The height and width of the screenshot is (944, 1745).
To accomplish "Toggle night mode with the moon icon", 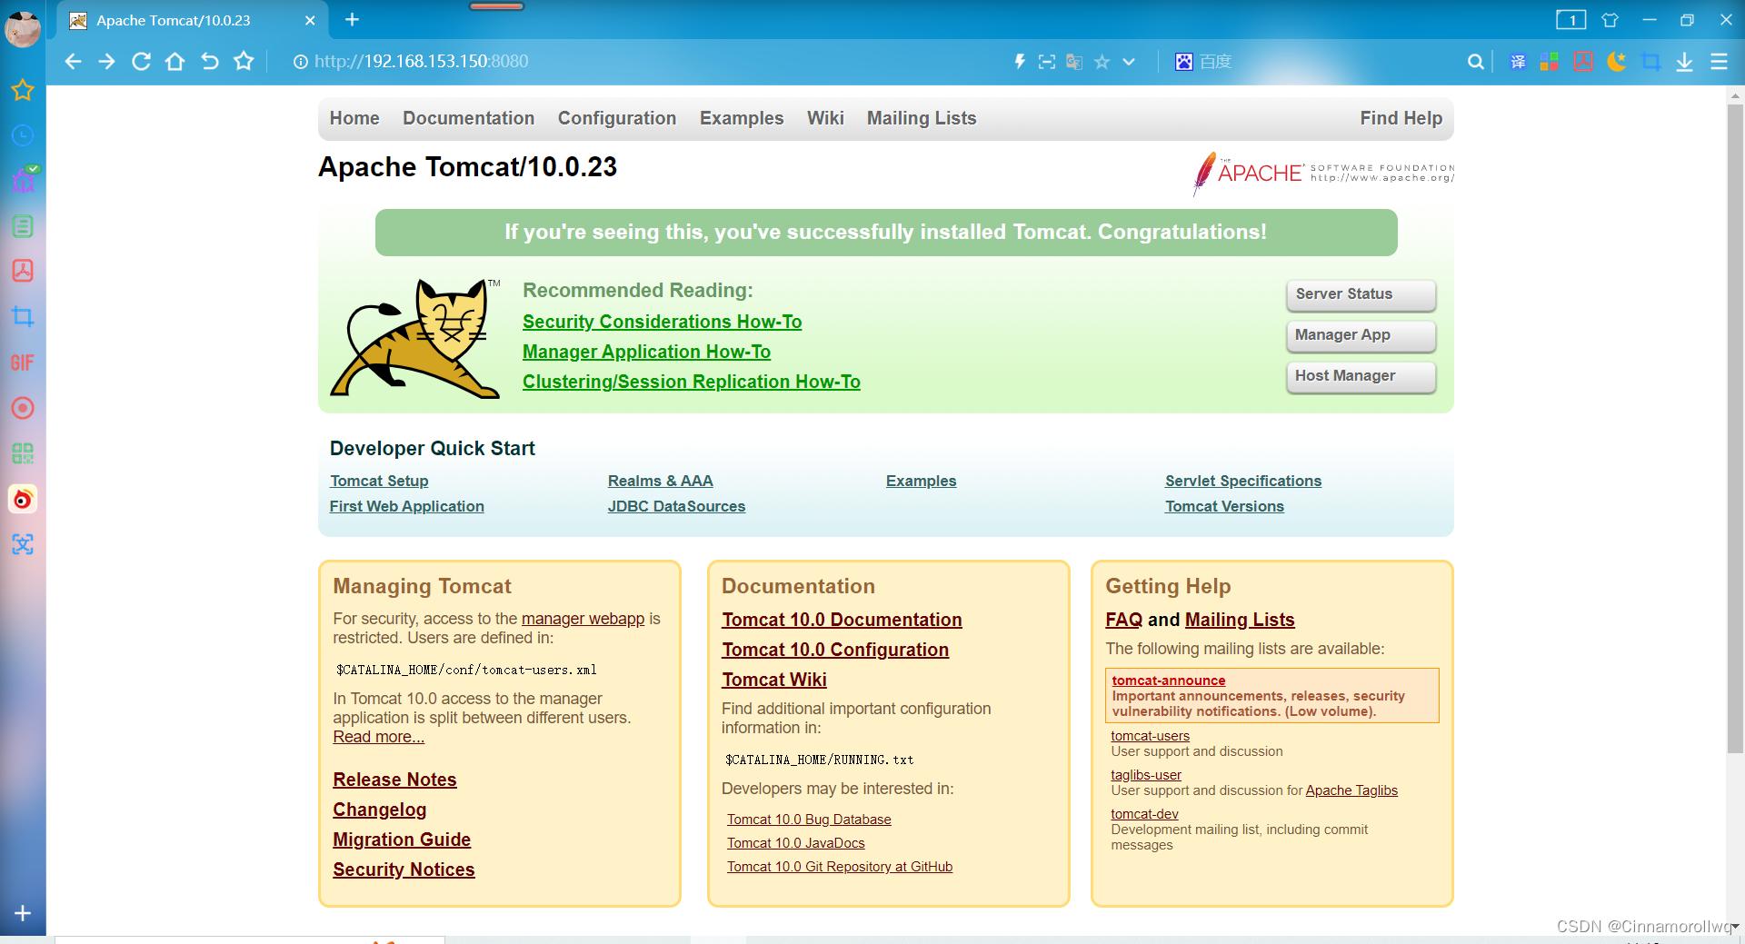I will click(1617, 62).
